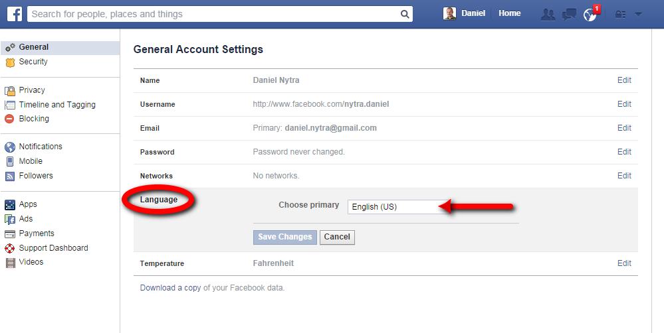Edit the Password row

point(624,152)
